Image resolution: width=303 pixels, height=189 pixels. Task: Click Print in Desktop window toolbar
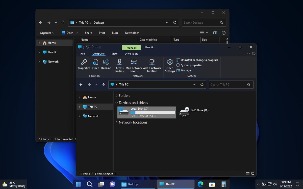tap(102, 33)
